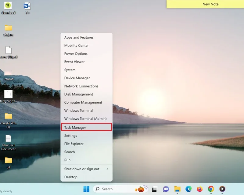The image size is (244, 195).
Task: Launch Microsoft Edge from taskbar
Action: (188, 189)
